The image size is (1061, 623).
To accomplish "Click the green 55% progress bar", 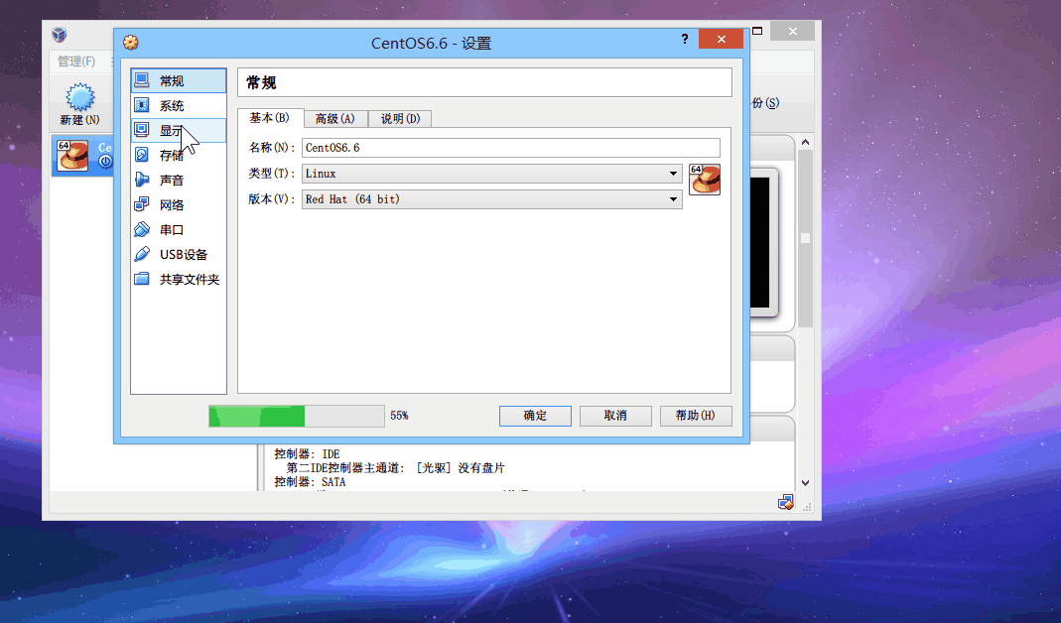I will (296, 416).
